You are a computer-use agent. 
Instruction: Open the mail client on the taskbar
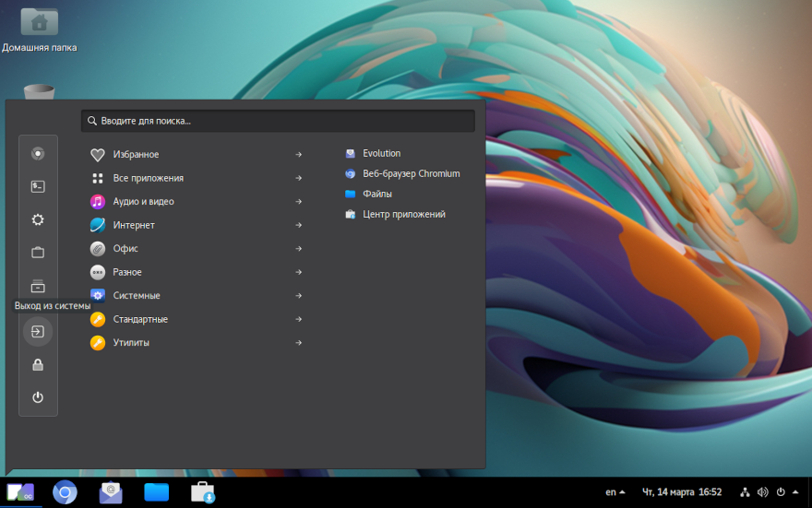pos(111,492)
